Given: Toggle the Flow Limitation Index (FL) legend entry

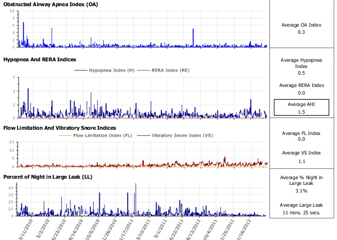Looking at the screenshot, I should (x=102, y=135).
